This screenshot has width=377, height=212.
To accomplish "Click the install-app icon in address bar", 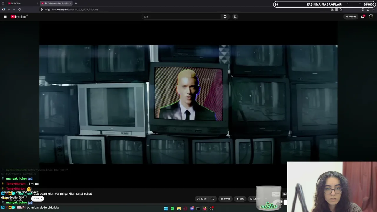I will pos(337,9).
